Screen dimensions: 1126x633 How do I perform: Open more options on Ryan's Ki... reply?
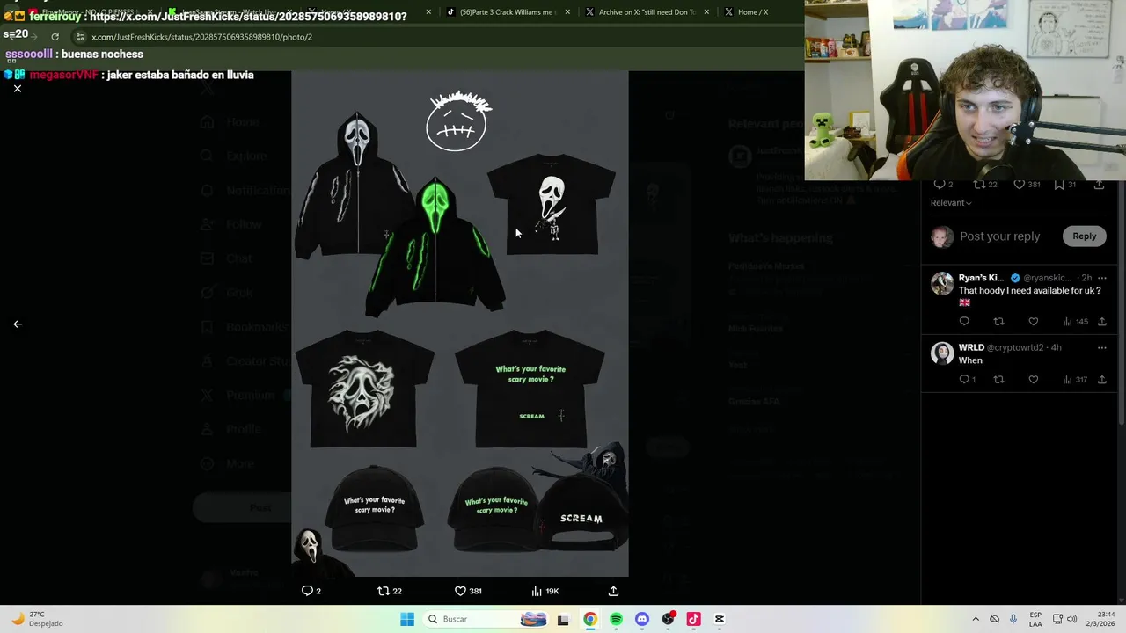[1101, 278]
